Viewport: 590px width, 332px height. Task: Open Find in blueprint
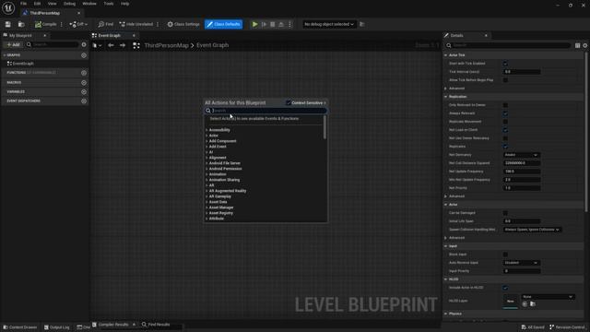pos(106,24)
